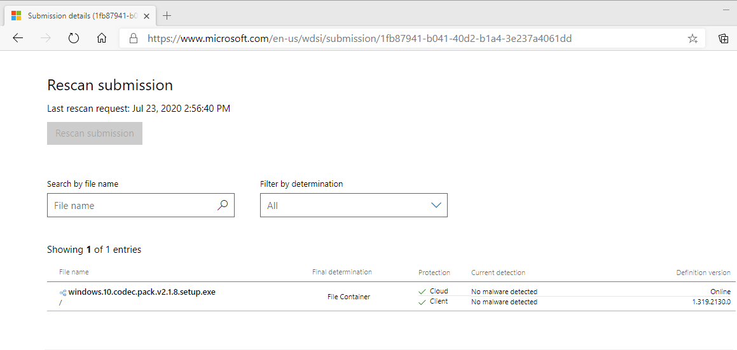
Task: Click the Rescan submission heading
Action: (x=110, y=85)
